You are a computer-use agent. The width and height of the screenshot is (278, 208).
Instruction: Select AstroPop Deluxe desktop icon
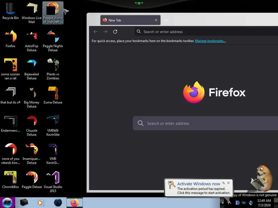click(x=31, y=41)
